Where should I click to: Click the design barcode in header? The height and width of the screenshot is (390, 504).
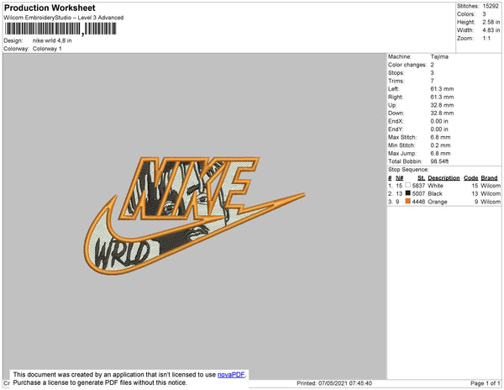point(60,29)
